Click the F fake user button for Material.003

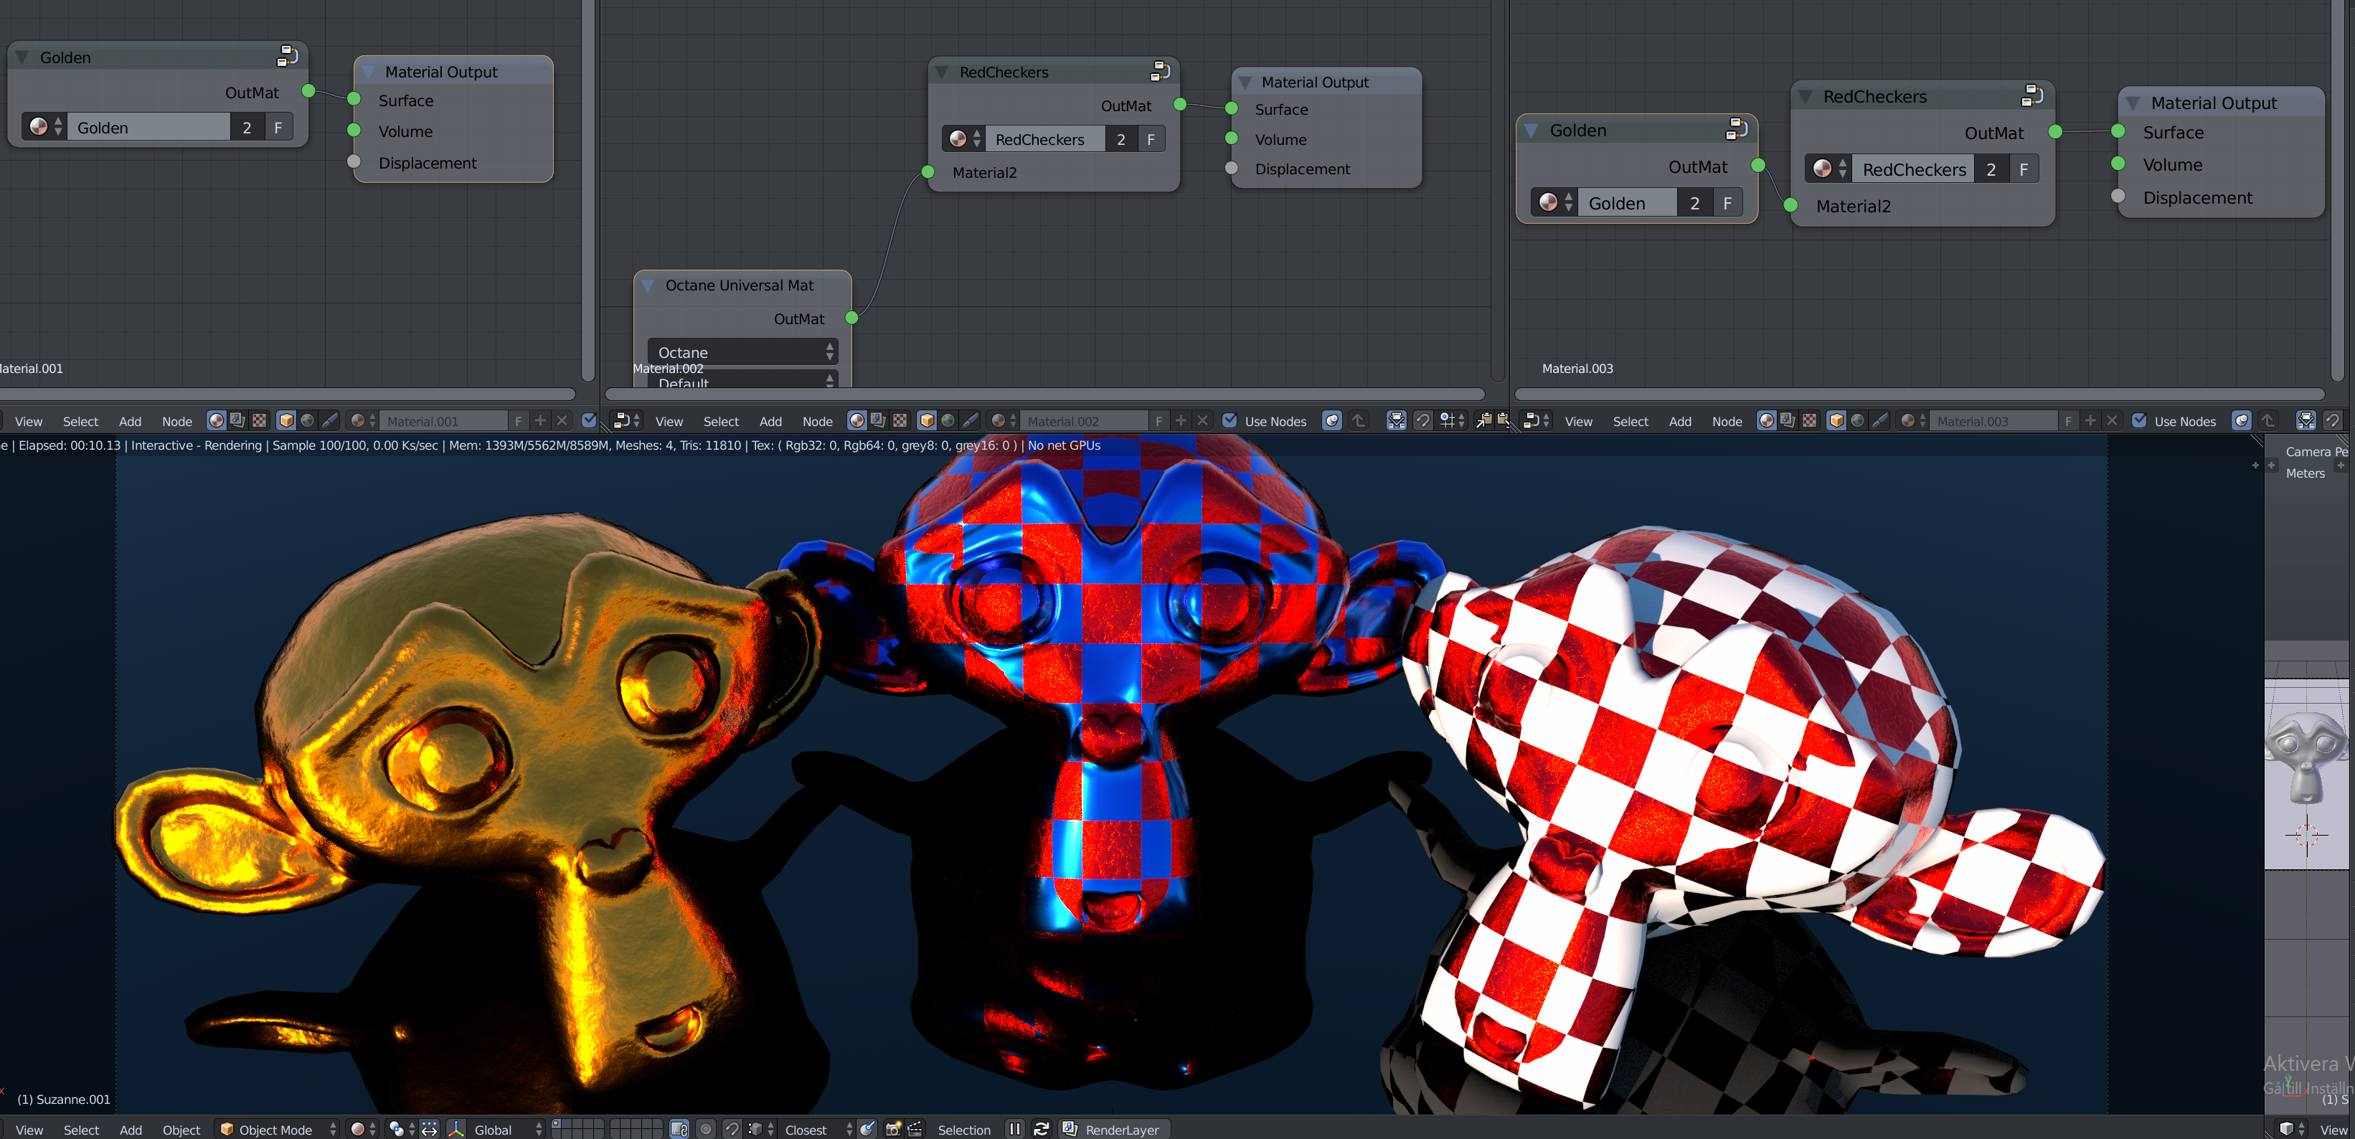[2068, 422]
